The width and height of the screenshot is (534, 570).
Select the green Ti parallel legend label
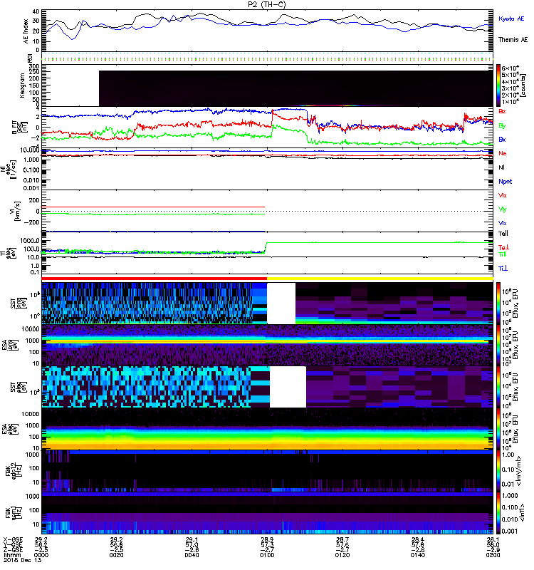502,254
